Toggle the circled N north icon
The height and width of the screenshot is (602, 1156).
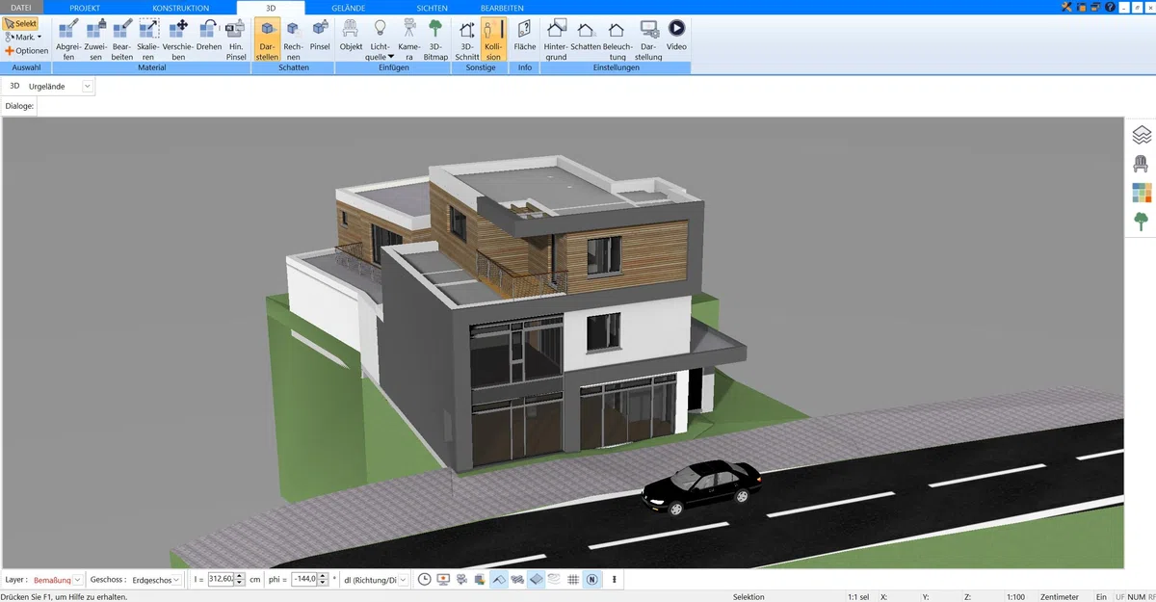[591, 580]
